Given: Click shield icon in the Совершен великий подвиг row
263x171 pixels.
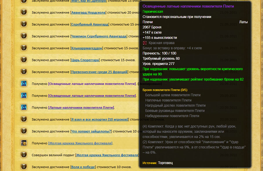Looking at the screenshot, I should (24, 155).
